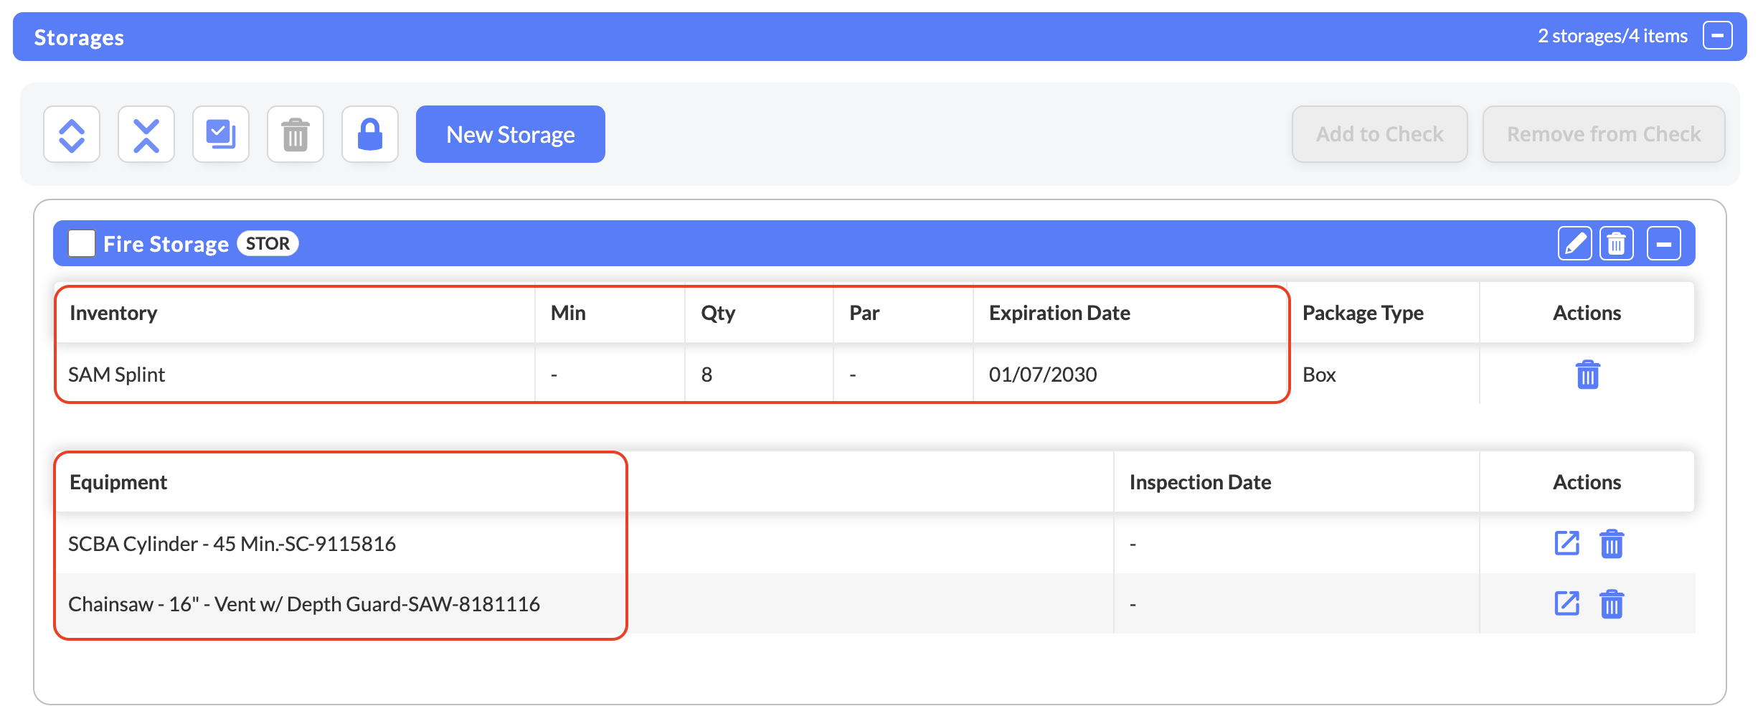Click the SAM Splint item name

coord(116,375)
